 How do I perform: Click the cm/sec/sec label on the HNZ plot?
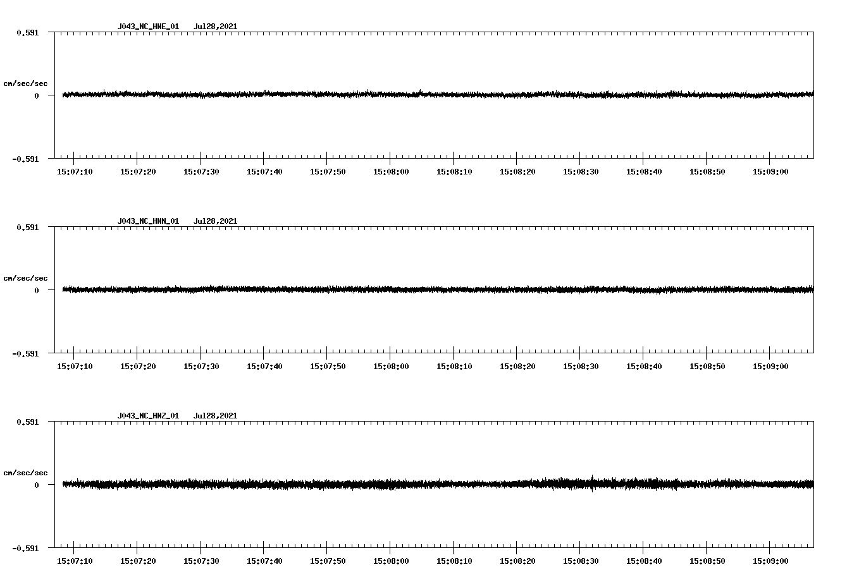click(x=25, y=471)
